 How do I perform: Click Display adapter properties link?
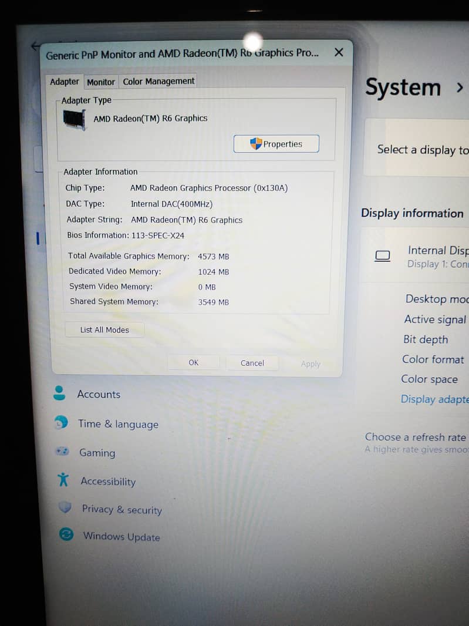pos(435,399)
